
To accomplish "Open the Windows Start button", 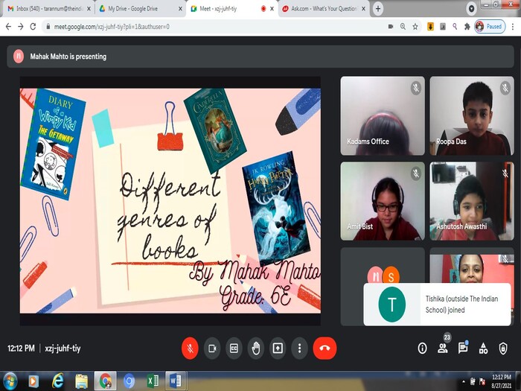I will click(9, 381).
